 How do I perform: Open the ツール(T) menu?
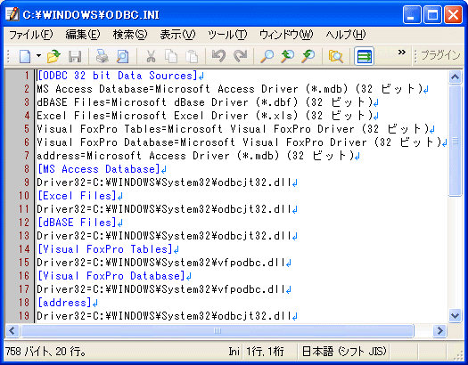227,35
